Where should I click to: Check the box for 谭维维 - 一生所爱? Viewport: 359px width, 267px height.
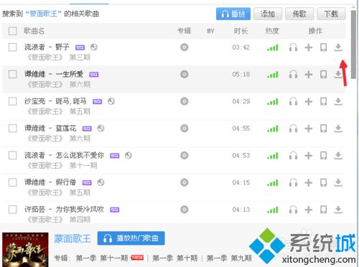coord(12,74)
